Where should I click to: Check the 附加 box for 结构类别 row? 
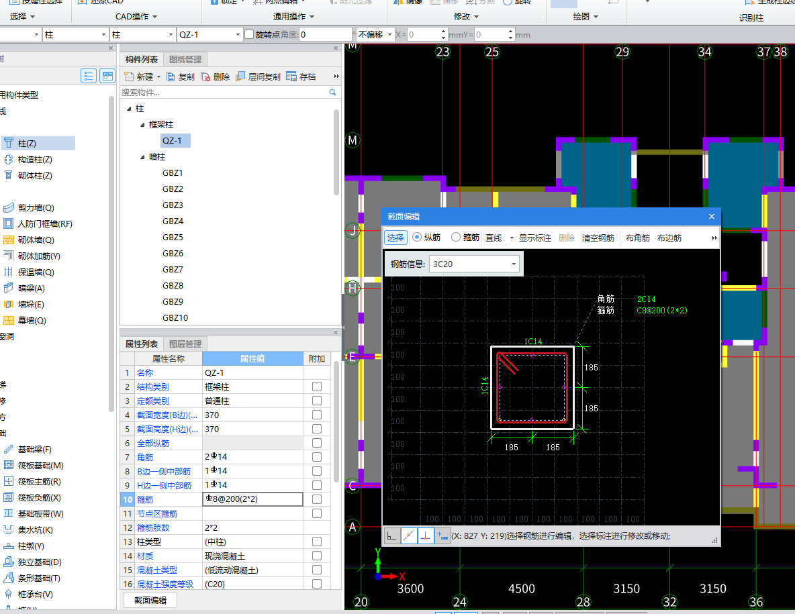(x=316, y=387)
